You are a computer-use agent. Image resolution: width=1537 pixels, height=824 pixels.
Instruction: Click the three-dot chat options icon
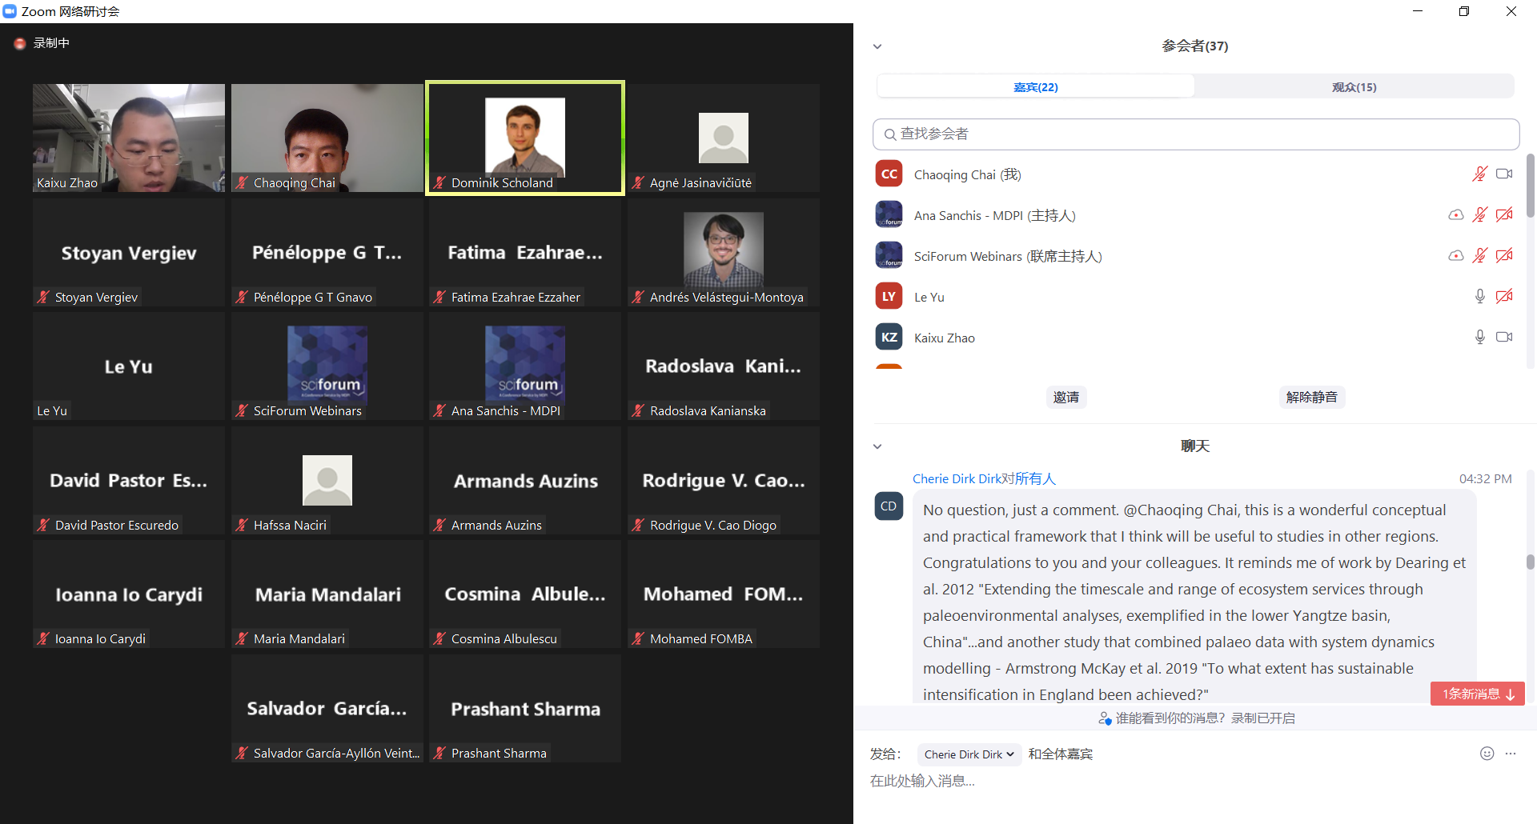coord(1511,753)
